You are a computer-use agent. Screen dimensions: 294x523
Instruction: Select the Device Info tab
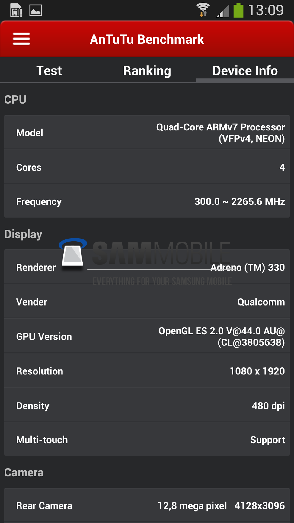pyautogui.click(x=245, y=71)
